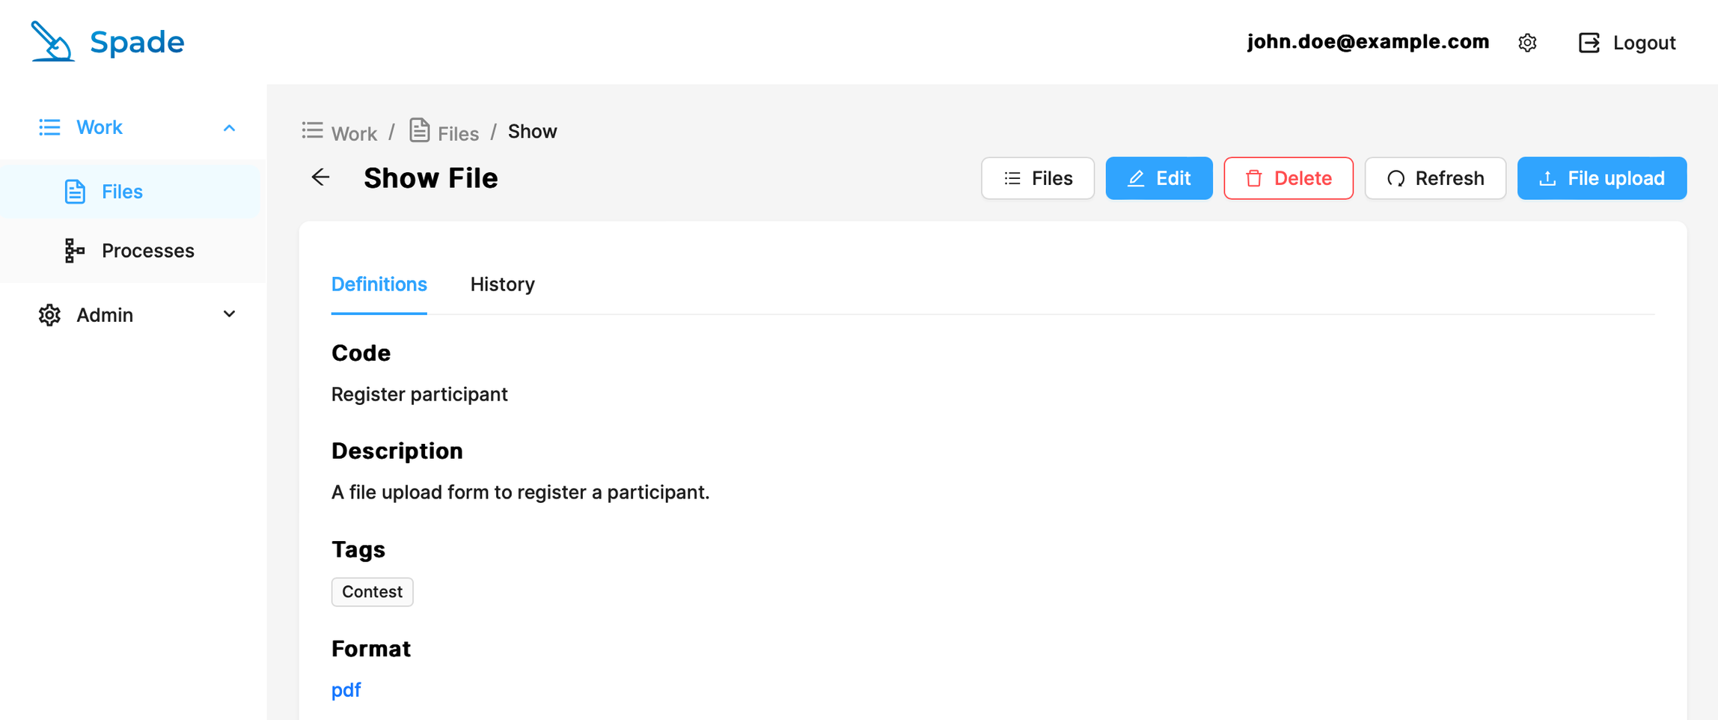Image resolution: width=1718 pixels, height=720 pixels.
Task: Switch to the History tab
Action: [502, 284]
